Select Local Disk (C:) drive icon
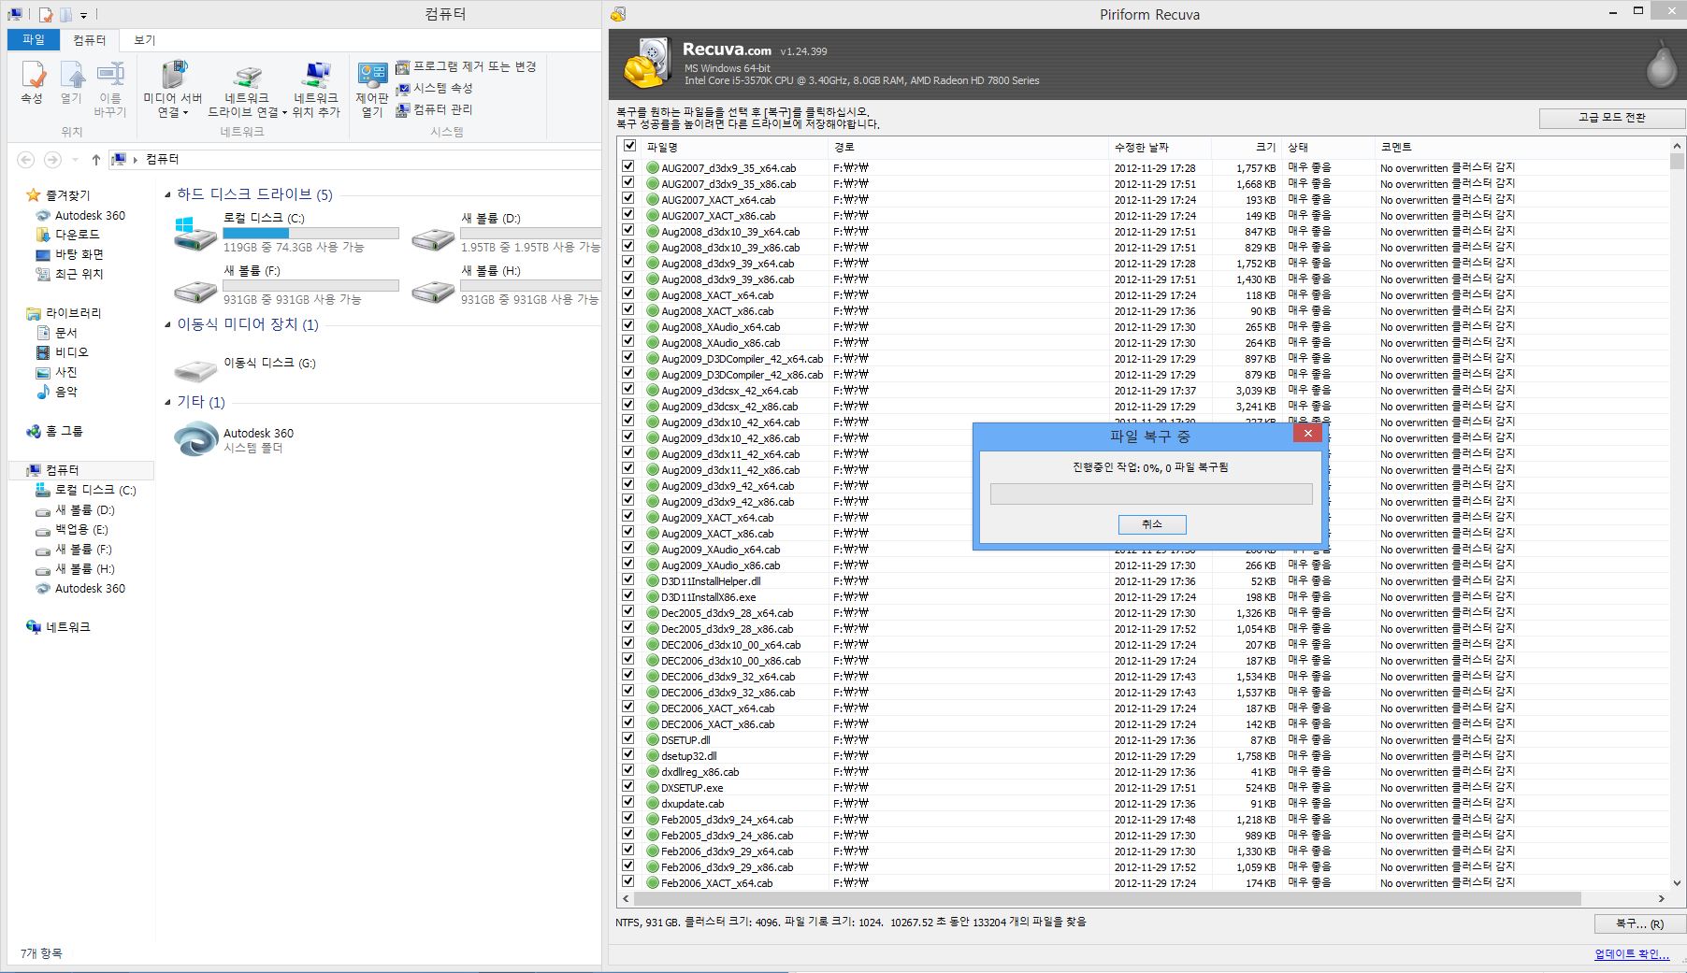This screenshot has width=1687, height=973. point(195,233)
